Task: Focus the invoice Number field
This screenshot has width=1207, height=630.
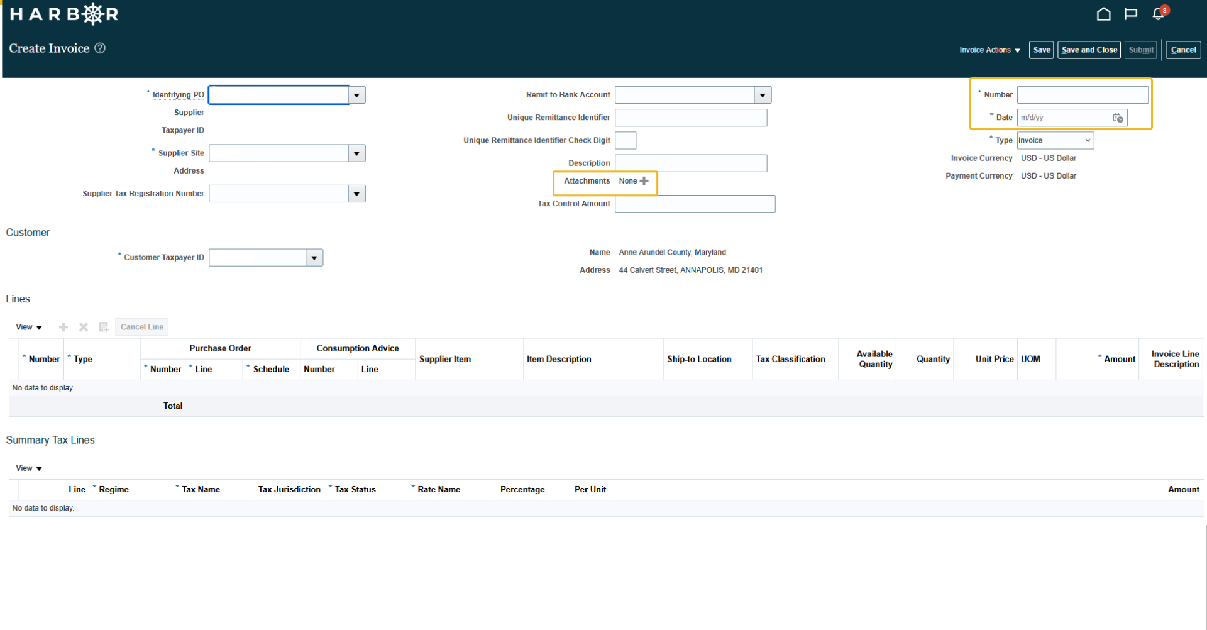Action: 1083,95
